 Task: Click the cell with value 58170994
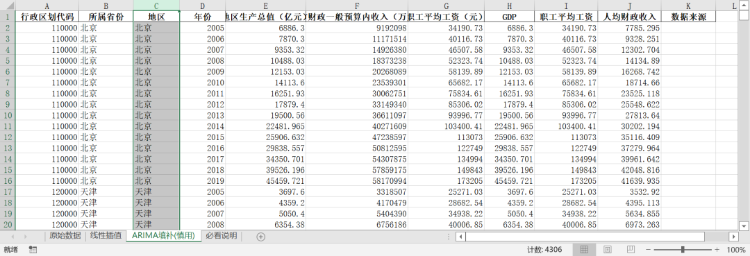tap(357, 181)
